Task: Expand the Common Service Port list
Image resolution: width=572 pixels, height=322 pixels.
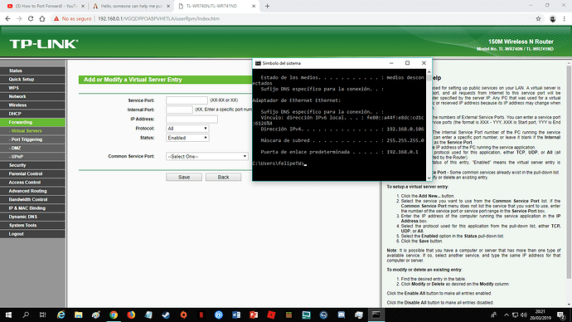Action: click(207, 156)
